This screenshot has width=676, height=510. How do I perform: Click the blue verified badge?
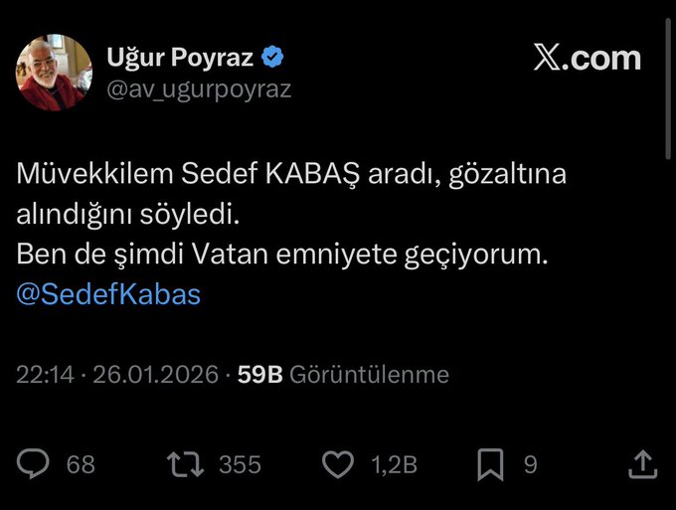point(272,58)
